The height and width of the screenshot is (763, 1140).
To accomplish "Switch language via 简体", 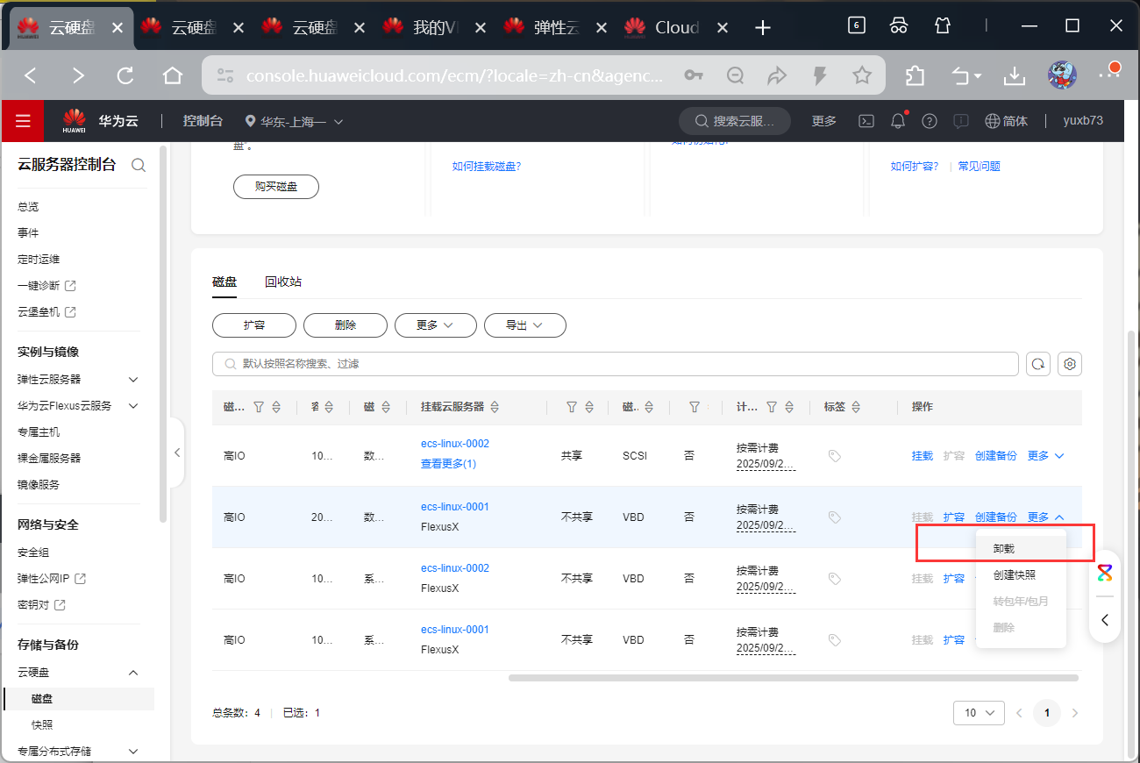I will tap(1007, 121).
